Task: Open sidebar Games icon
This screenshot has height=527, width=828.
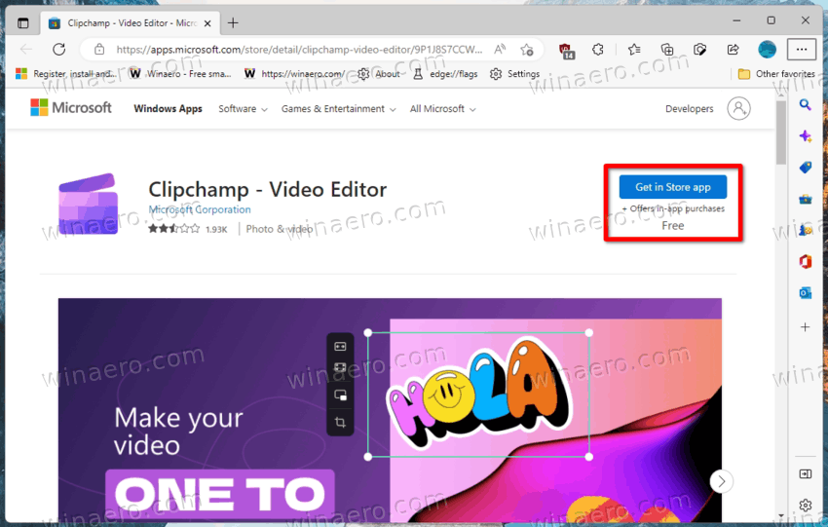Action: coord(805,230)
